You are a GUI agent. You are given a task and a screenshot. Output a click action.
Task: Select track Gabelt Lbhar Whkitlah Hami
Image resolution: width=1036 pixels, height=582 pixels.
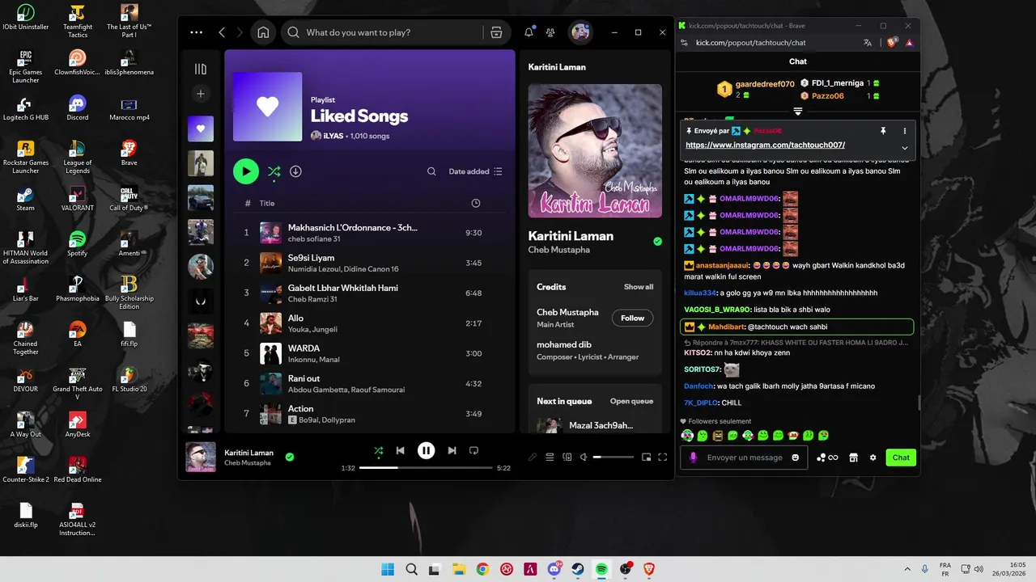[369, 293]
